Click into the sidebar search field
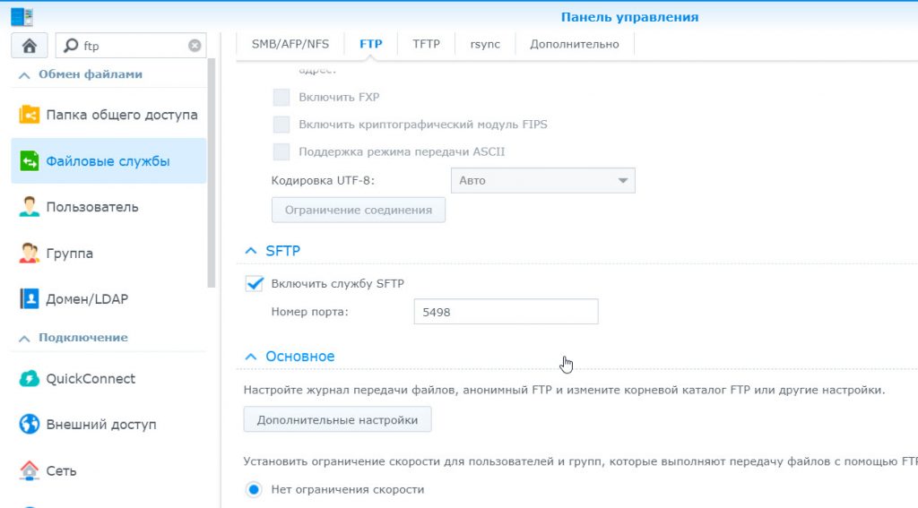 click(x=131, y=46)
